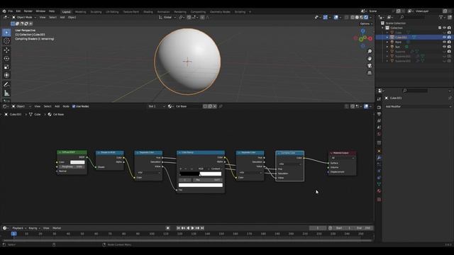Click the ColorRamp white stop color field

pos(200,185)
